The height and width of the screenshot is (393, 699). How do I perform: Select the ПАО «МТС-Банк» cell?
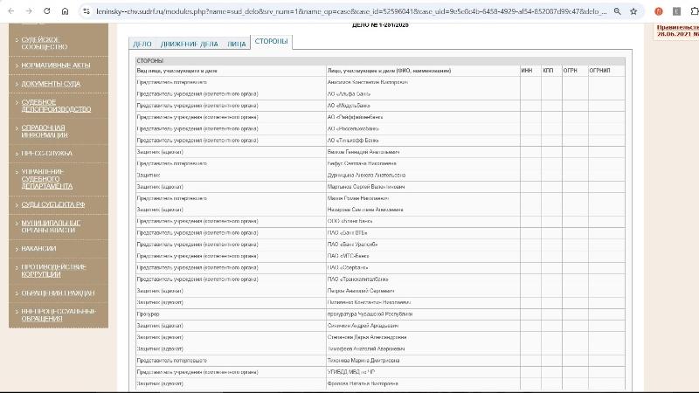click(423, 256)
